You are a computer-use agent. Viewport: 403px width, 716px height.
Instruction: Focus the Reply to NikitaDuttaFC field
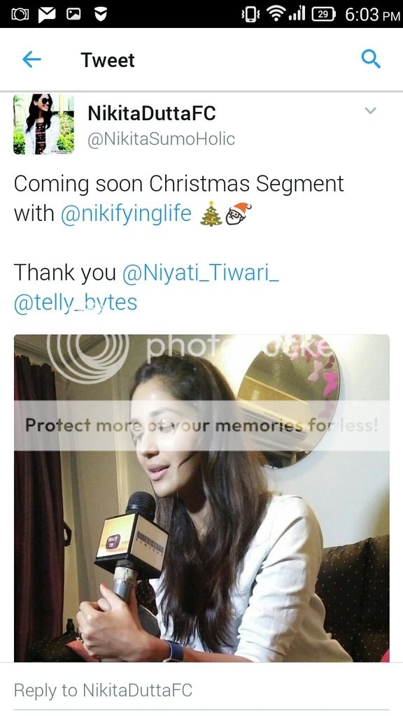coord(201,690)
